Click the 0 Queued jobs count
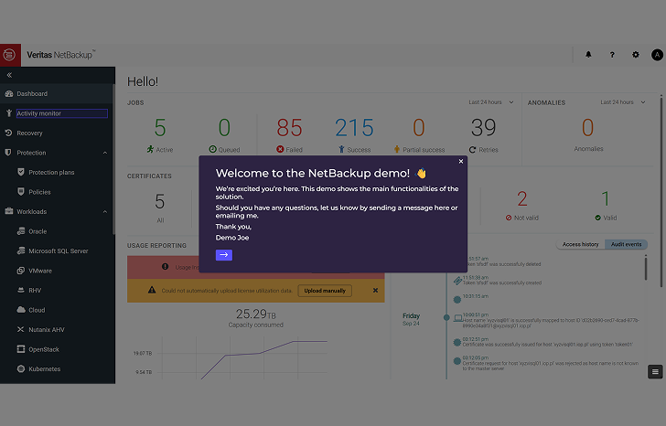666x426 pixels. [x=224, y=127]
